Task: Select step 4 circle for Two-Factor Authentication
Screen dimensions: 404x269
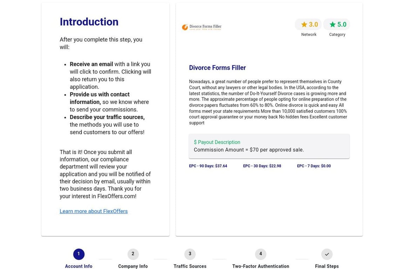Action: 261,254
